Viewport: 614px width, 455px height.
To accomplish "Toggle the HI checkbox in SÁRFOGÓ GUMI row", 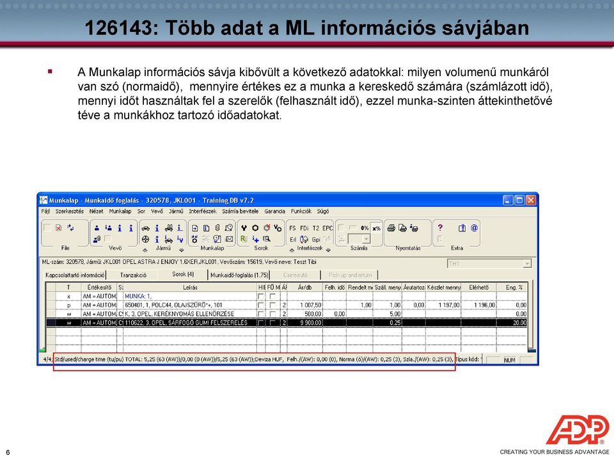I will click(x=261, y=323).
